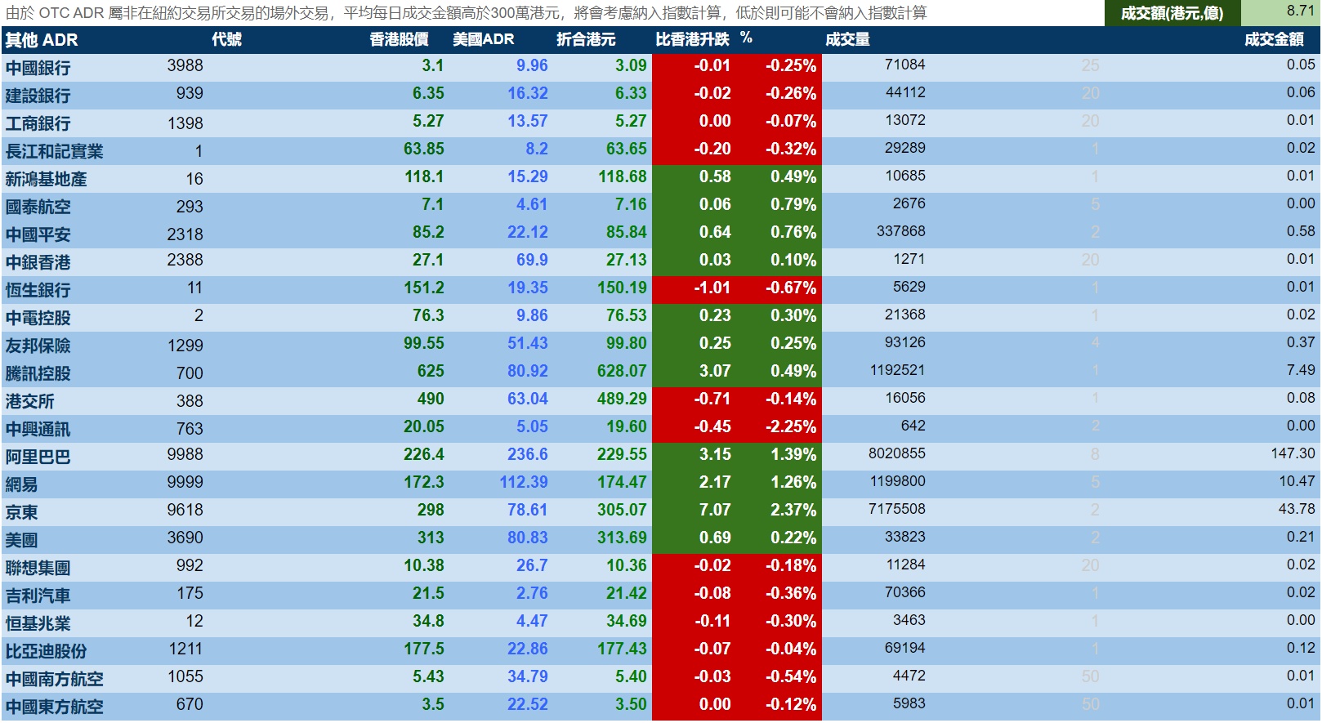This screenshot has height=723, width=1322.
Task: Select the 中國平安 stock name
Action: click(x=38, y=234)
